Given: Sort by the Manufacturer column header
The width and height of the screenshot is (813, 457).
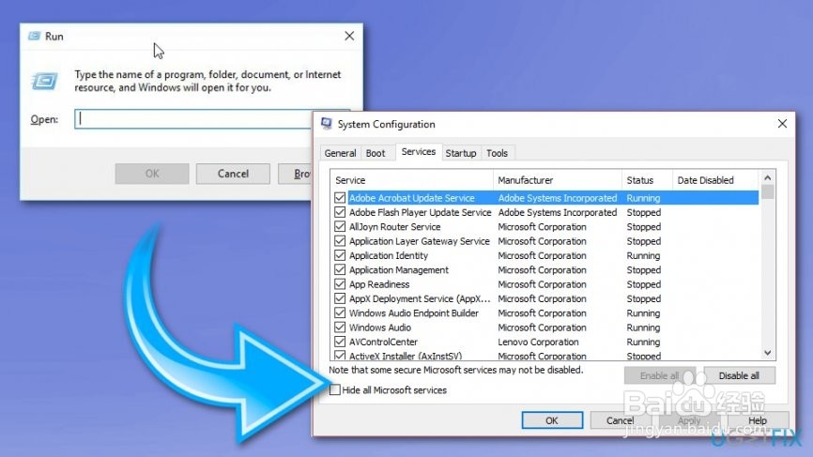Looking at the screenshot, I should 558,180.
